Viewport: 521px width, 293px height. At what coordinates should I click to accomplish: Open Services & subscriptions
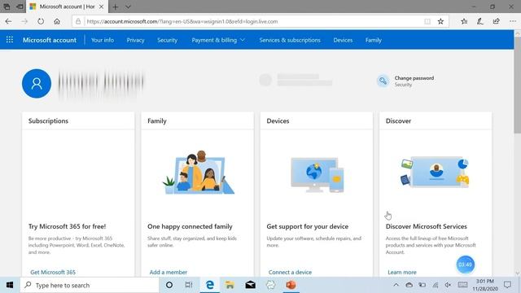point(290,40)
